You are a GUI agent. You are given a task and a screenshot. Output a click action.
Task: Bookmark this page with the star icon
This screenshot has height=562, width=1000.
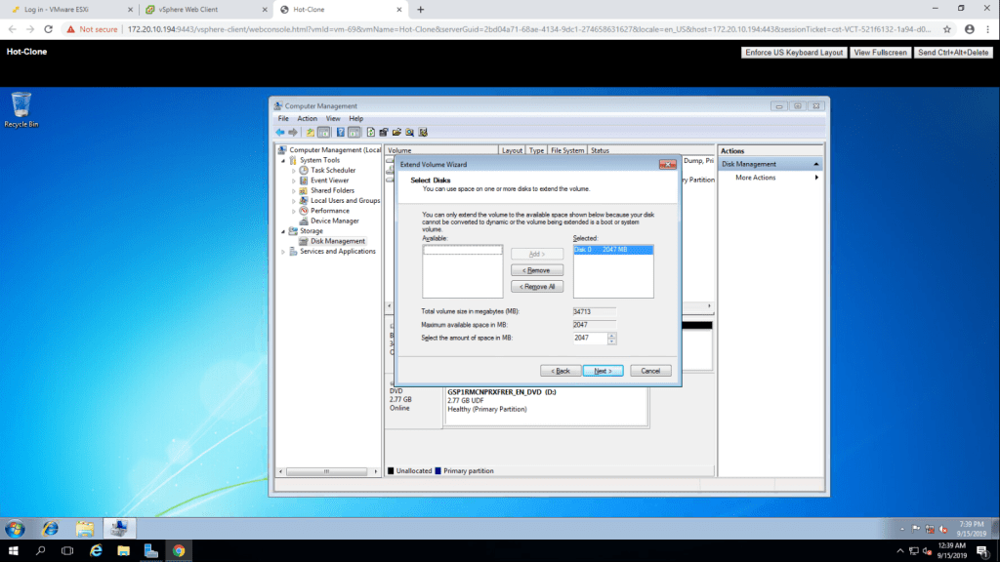(946, 29)
